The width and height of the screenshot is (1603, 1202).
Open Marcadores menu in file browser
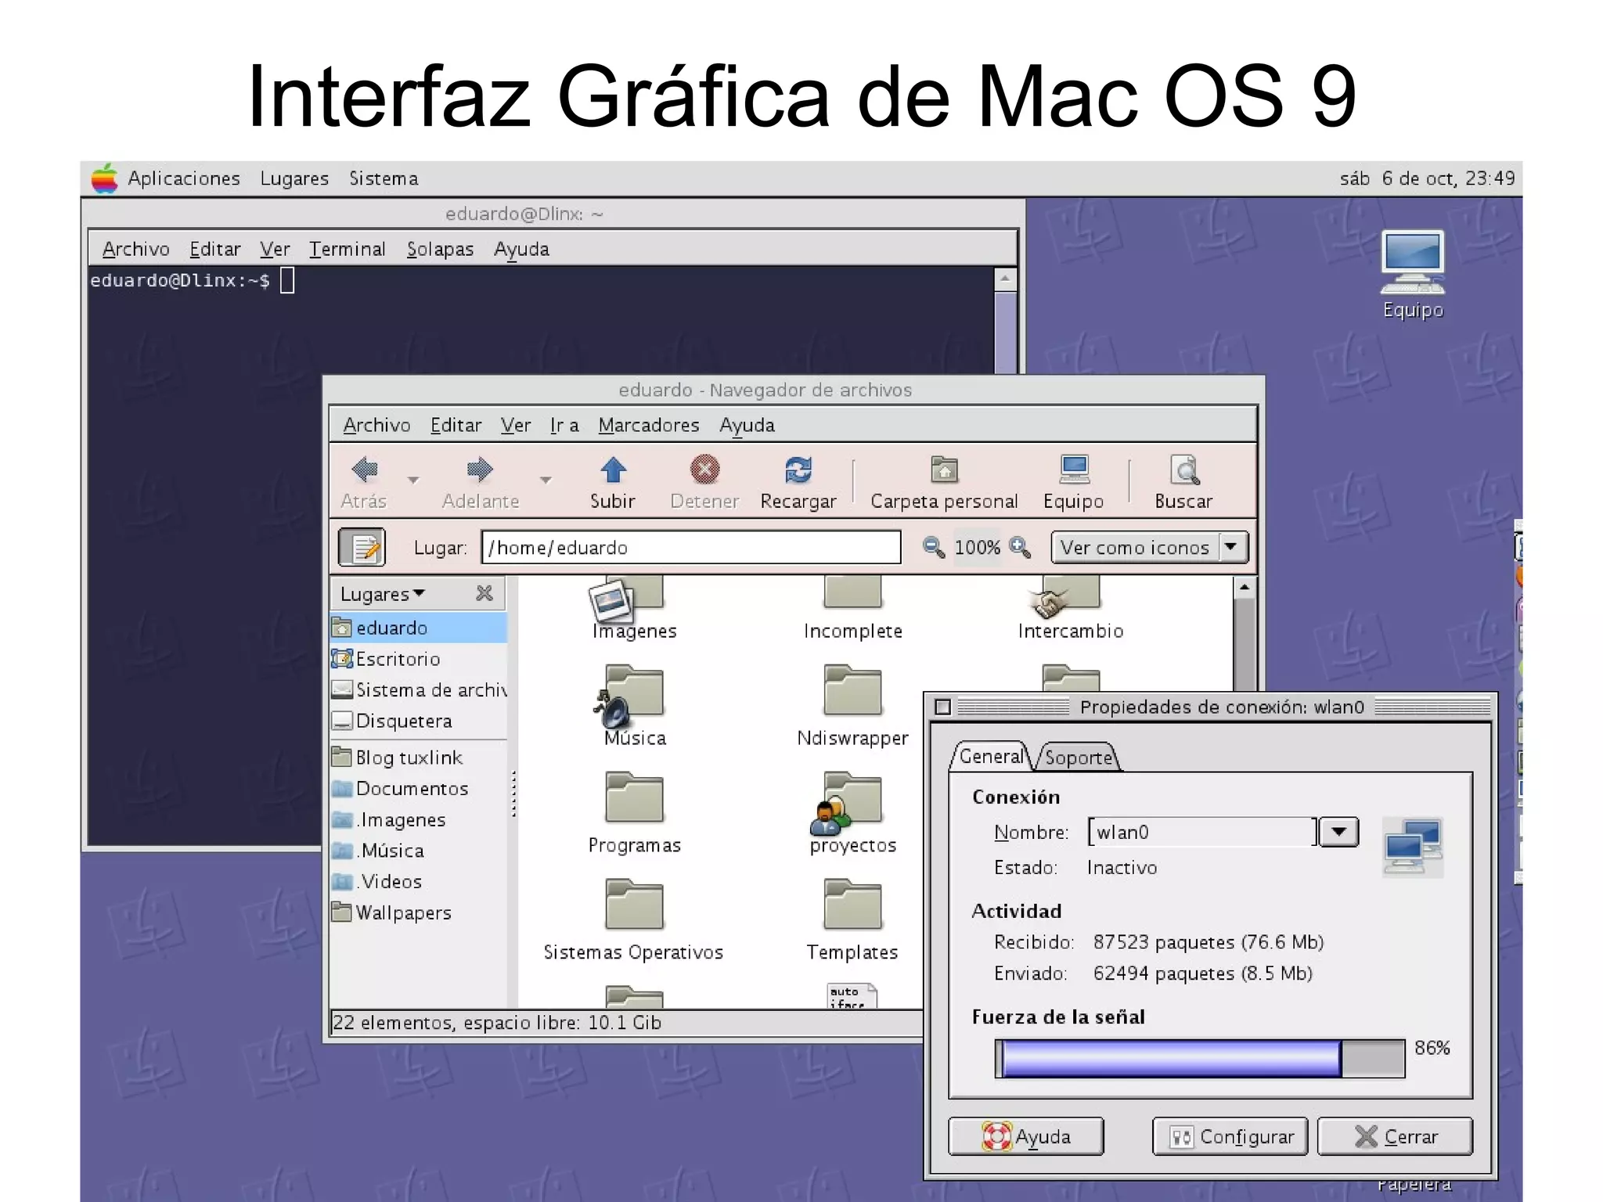point(649,425)
